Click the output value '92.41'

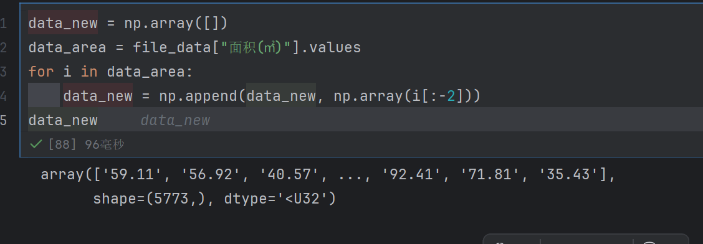412,174
